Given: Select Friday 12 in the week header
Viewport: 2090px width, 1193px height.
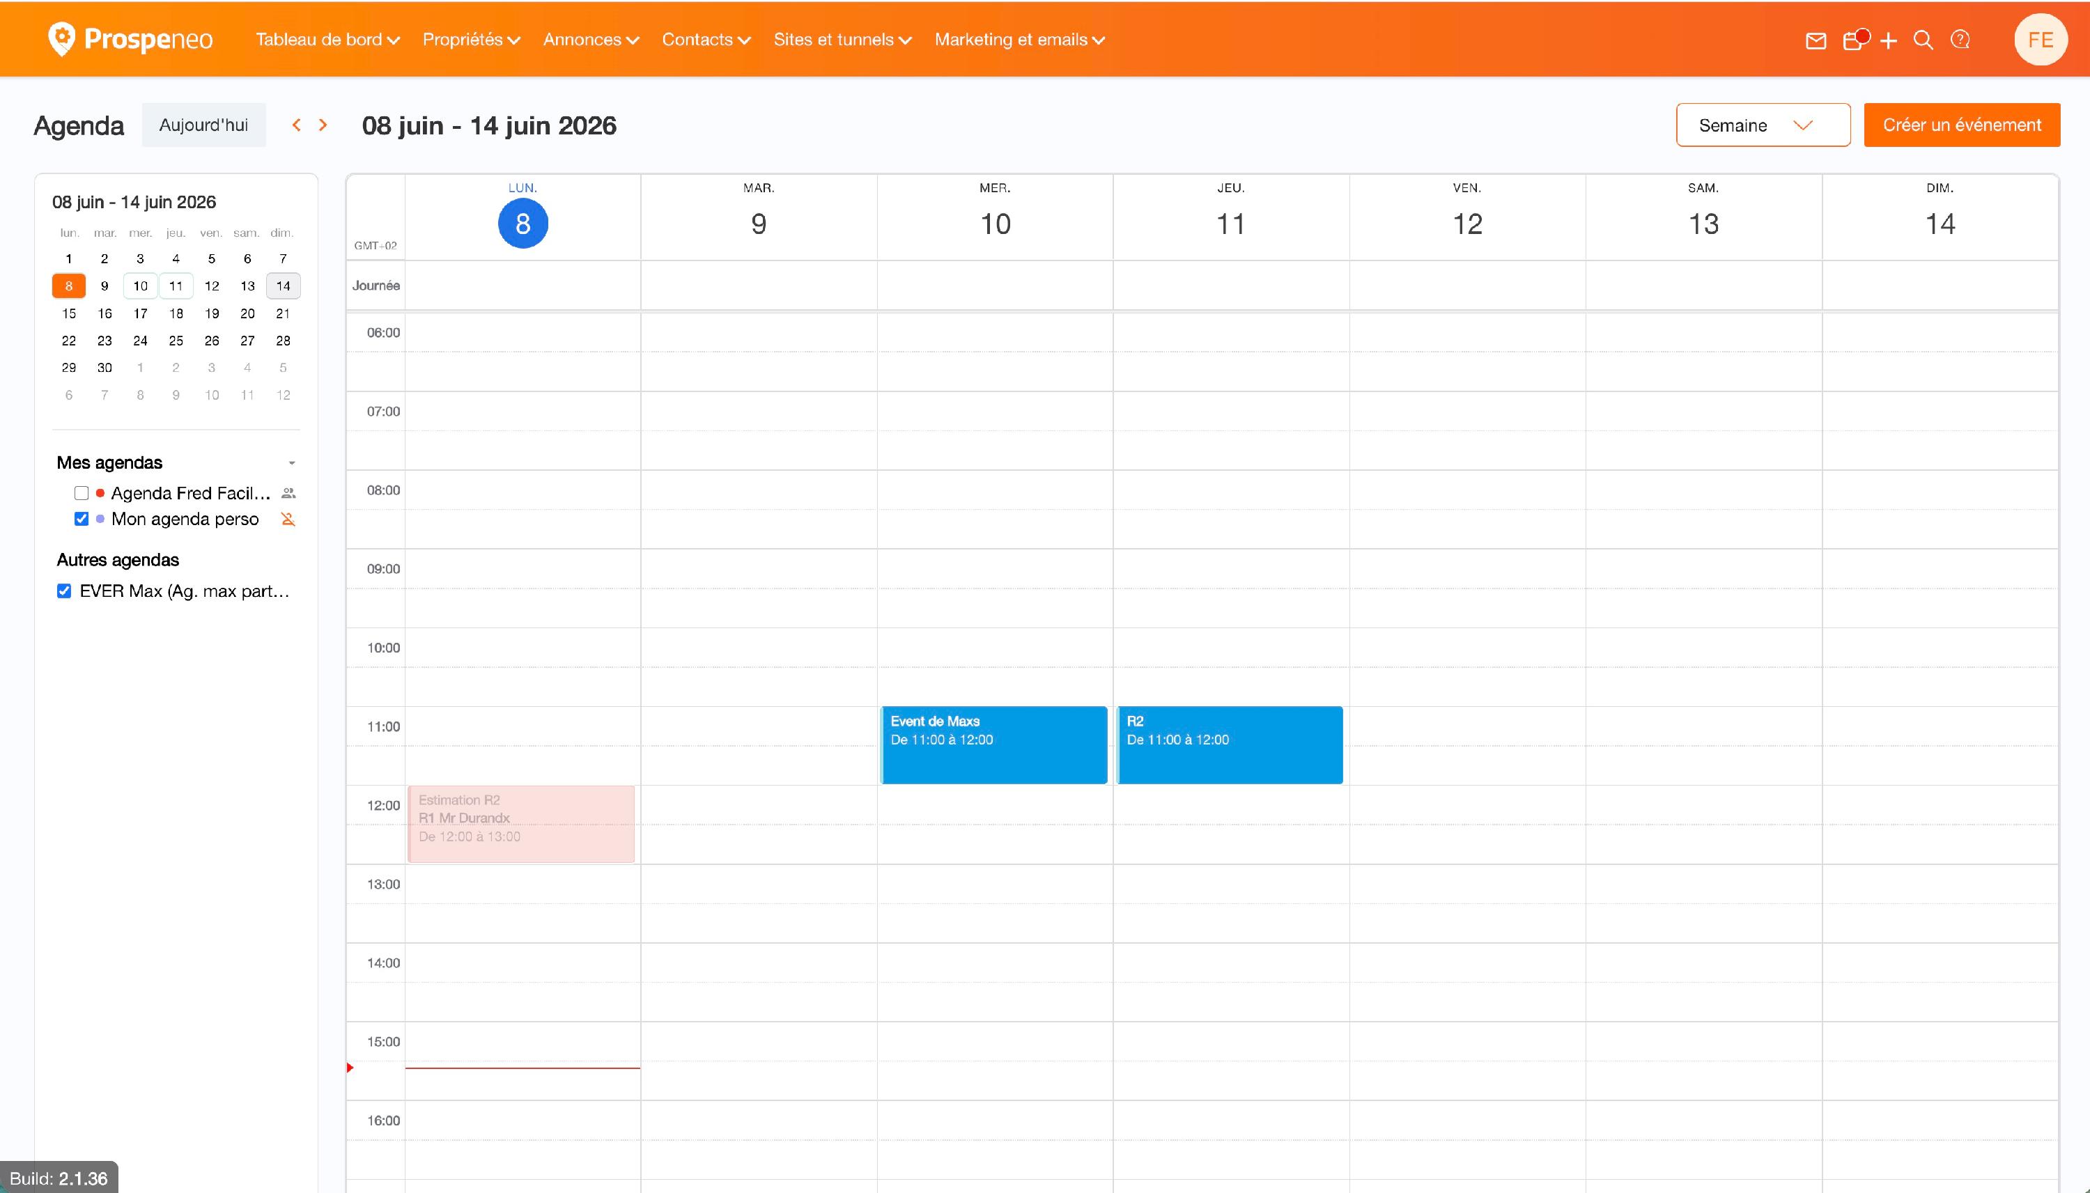Looking at the screenshot, I should [x=1467, y=223].
